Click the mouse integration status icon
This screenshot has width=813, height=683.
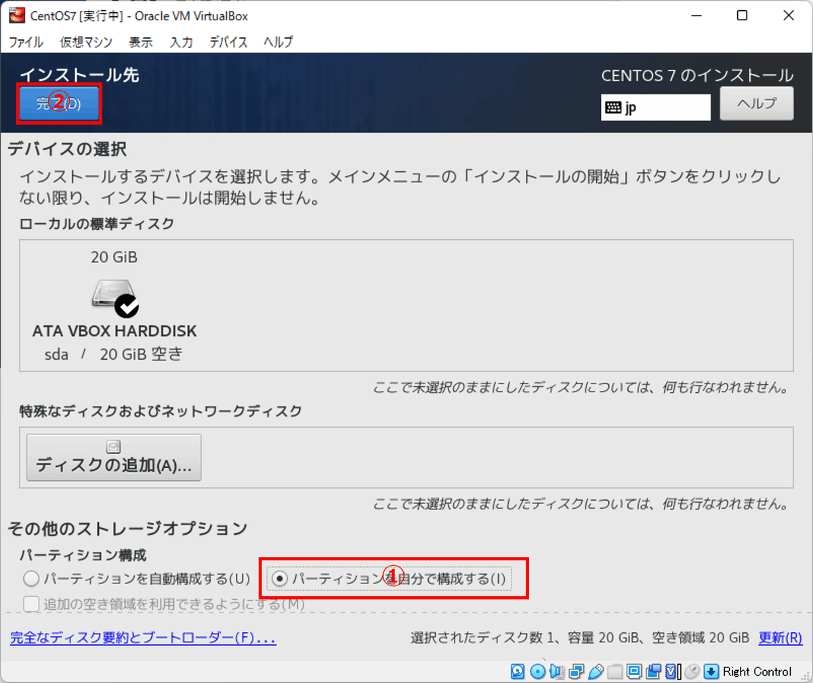(692, 671)
